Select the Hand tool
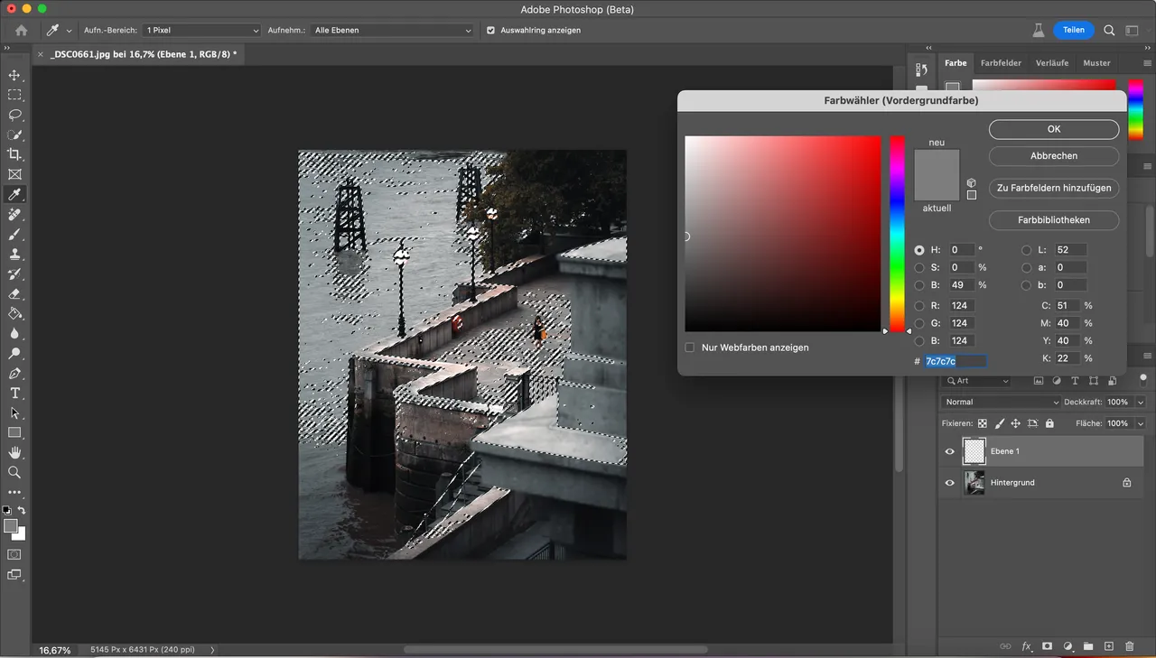This screenshot has width=1156, height=658. 14,452
